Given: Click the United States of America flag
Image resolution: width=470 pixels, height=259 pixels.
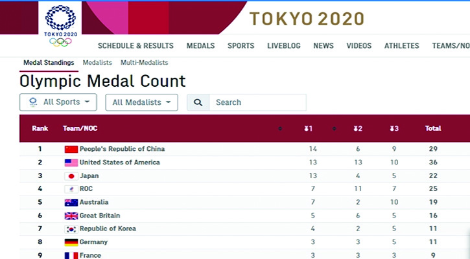Looking at the screenshot, I should 71,163.
